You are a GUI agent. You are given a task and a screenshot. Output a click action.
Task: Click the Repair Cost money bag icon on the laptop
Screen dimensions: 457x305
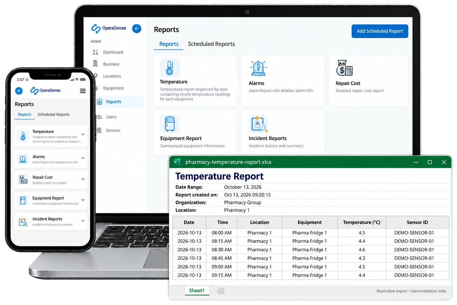tap(344, 68)
